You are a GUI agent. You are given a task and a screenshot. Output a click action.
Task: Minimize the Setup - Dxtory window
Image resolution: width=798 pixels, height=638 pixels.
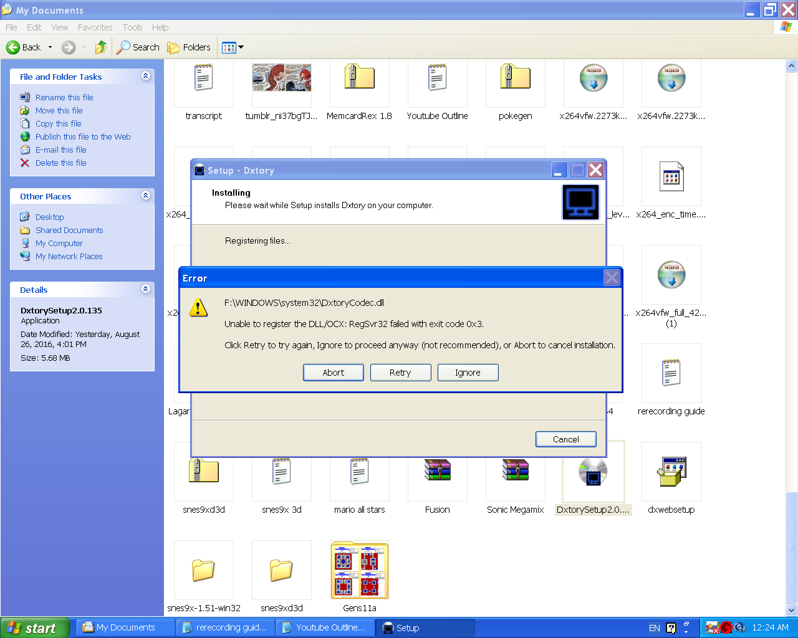click(559, 170)
